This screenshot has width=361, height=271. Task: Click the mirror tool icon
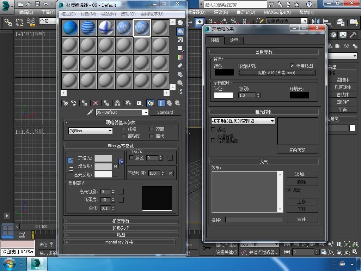tap(316, 22)
